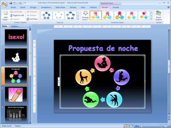Fit slide to current window
Image resolution: width=171 pixels, height=128 pixels.
pyautogui.click(x=166, y=126)
